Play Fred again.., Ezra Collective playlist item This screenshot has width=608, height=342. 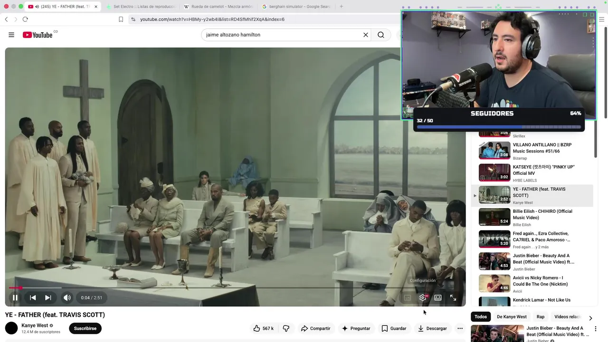coord(532,240)
